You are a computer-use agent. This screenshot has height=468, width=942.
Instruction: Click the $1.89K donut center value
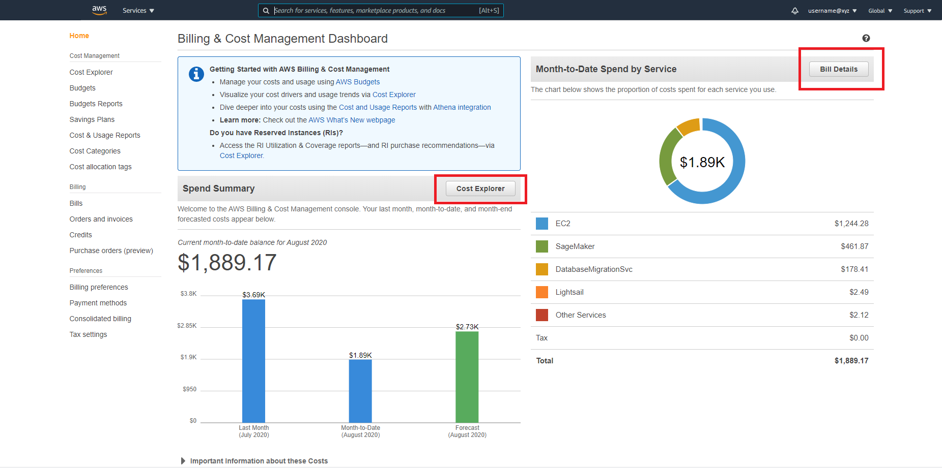[x=702, y=162]
